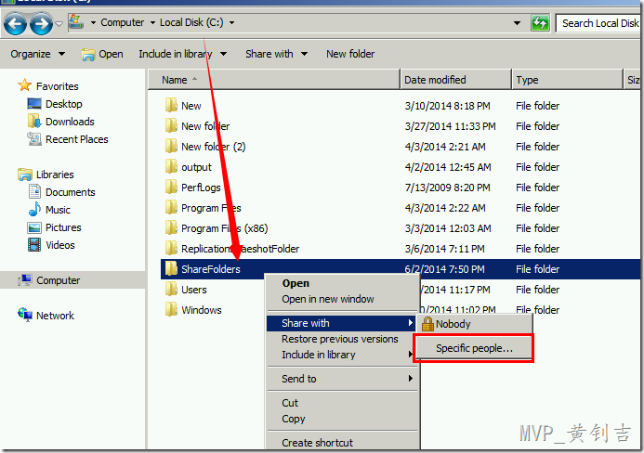
Task: Choose Create shortcut from the context menu
Action: (341, 443)
